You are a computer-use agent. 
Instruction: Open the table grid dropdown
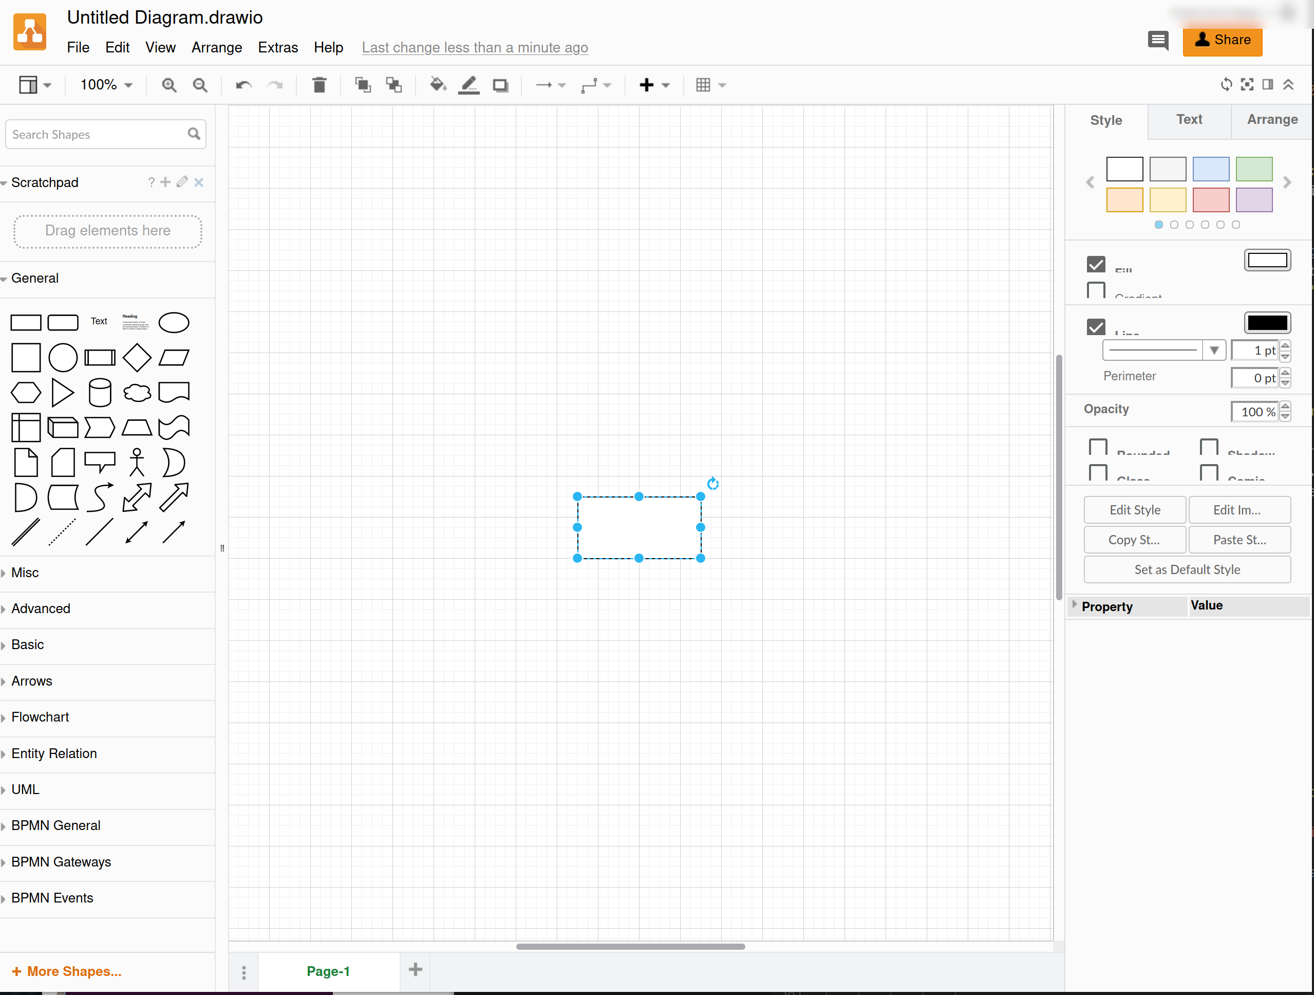coord(711,85)
